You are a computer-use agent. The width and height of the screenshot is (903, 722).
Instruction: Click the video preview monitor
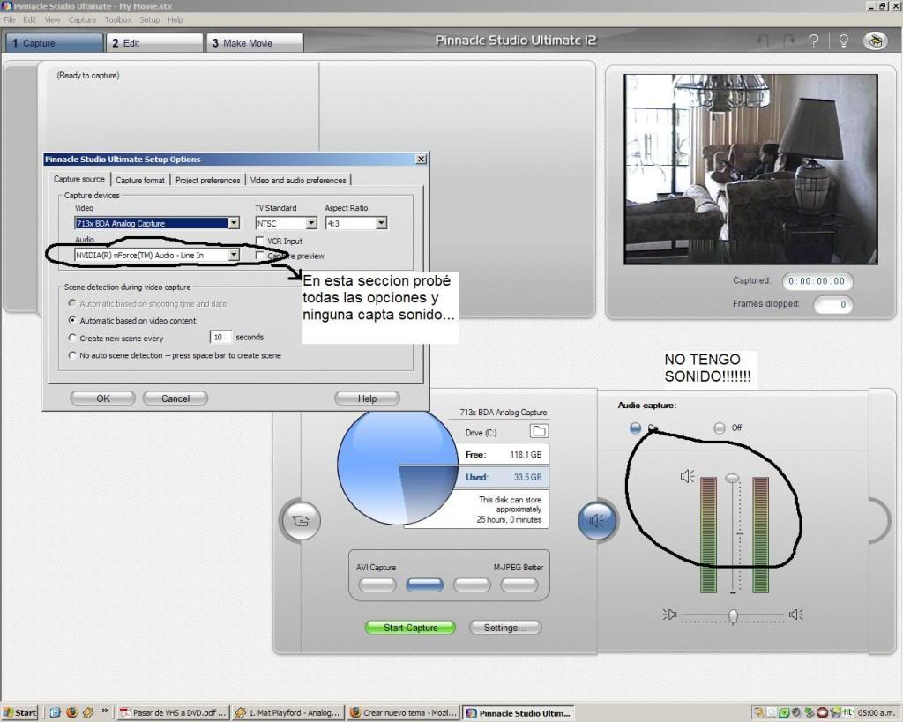(751, 169)
